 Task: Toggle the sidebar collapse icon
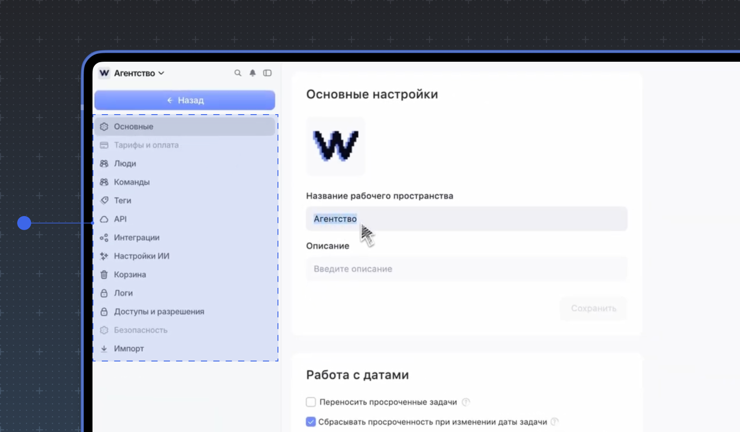(267, 73)
